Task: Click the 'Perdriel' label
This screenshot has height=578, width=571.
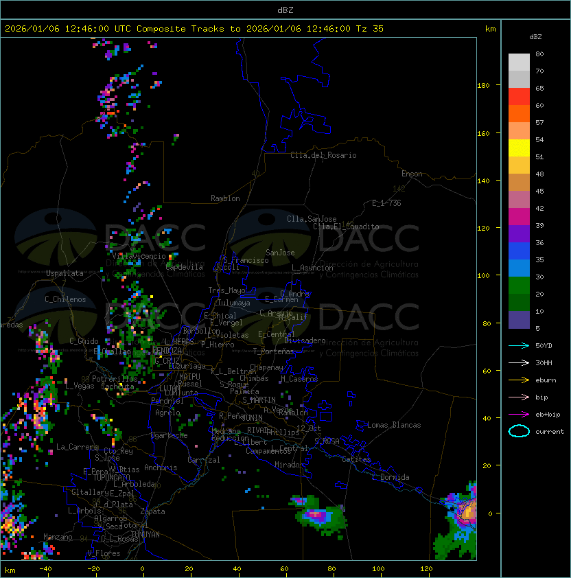Action: [167, 401]
